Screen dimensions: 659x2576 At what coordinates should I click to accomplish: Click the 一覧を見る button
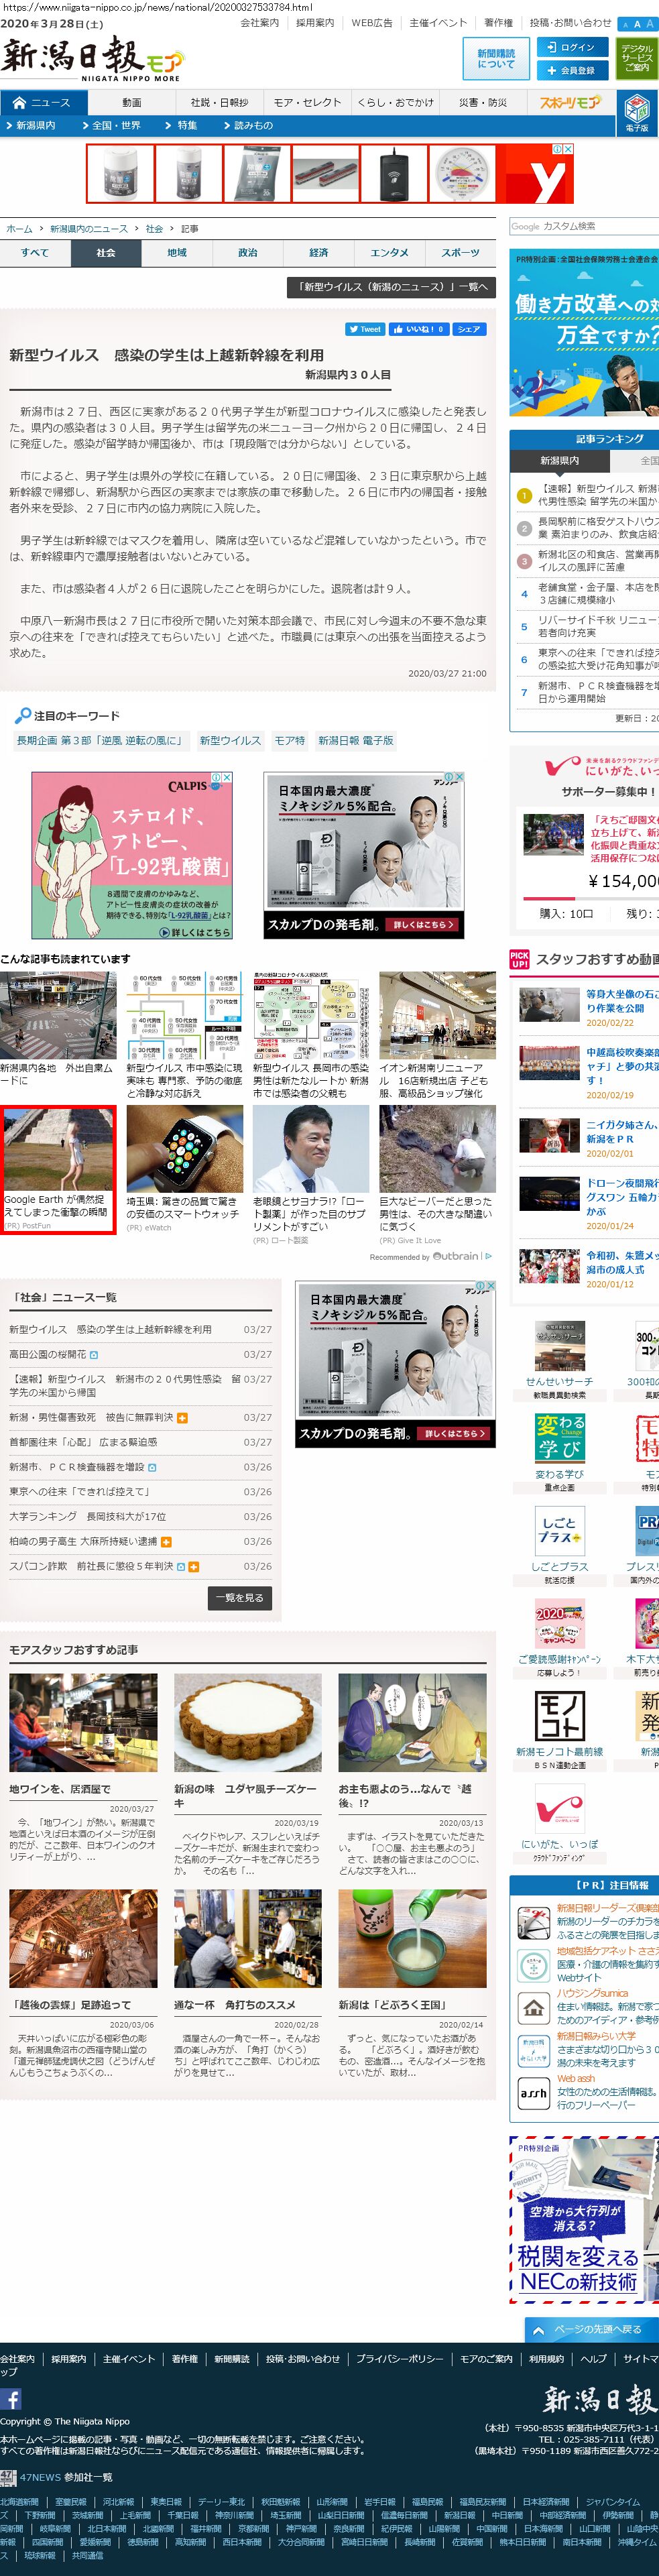point(240,1597)
